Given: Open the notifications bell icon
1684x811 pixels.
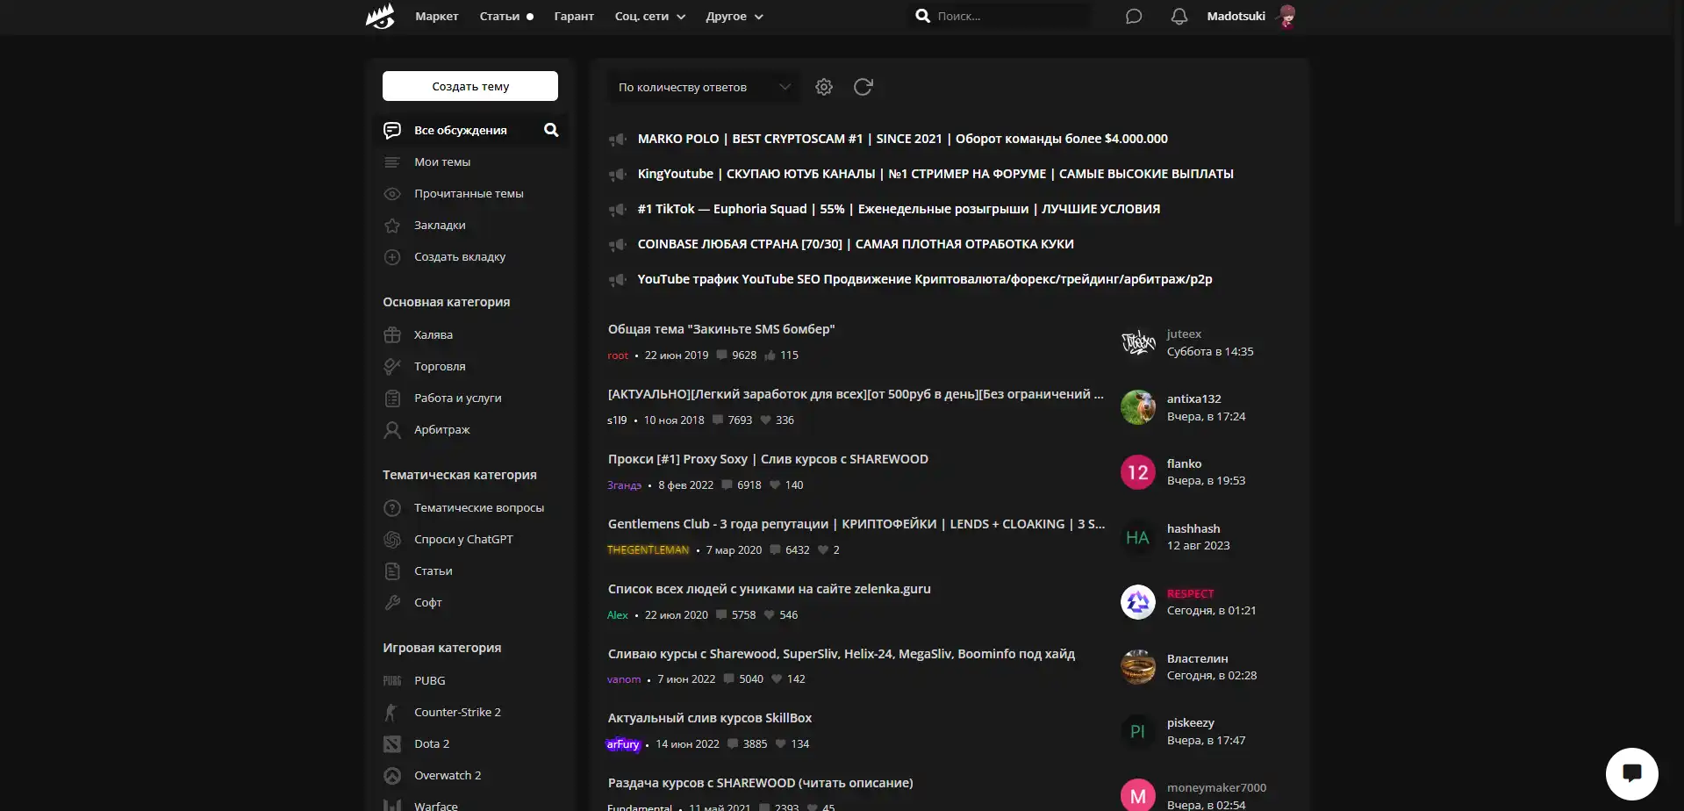Looking at the screenshot, I should click(1179, 17).
